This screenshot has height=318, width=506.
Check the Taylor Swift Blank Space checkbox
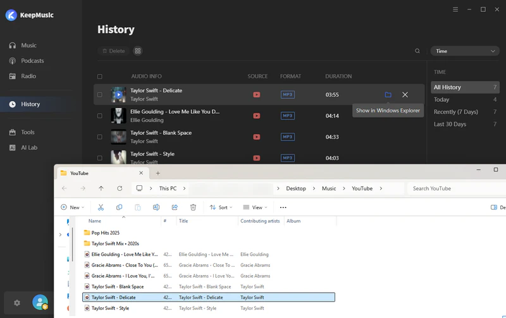click(100, 137)
